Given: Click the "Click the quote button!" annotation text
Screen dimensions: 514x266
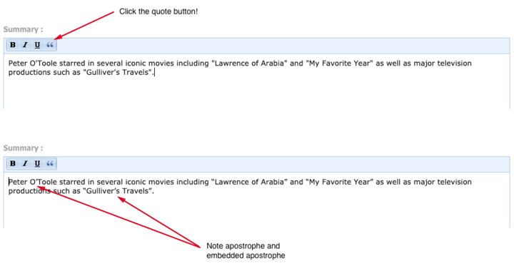Looking at the screenshot, I should coord(158,11).
